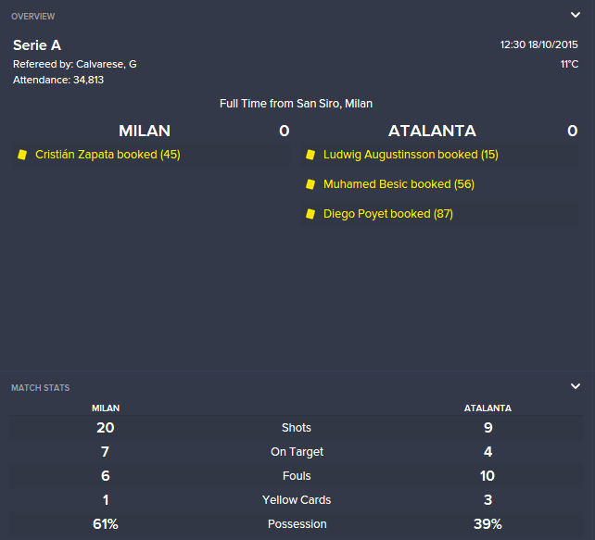
Task: Click the Serie A competition title
Action: tap(37, 45)
